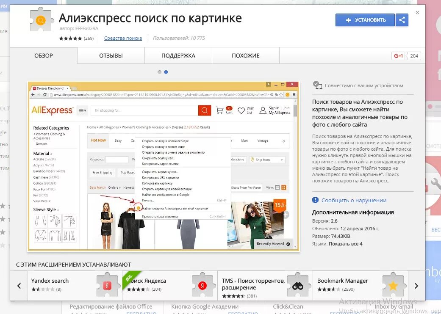Show all languages via Показать все 4

pos(345,244)
